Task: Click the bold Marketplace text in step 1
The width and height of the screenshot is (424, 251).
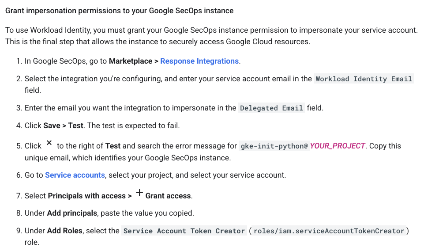Action: (131, 61)
